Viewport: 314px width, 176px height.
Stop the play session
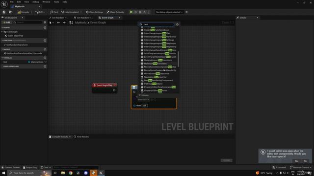[x=140, y=12]
